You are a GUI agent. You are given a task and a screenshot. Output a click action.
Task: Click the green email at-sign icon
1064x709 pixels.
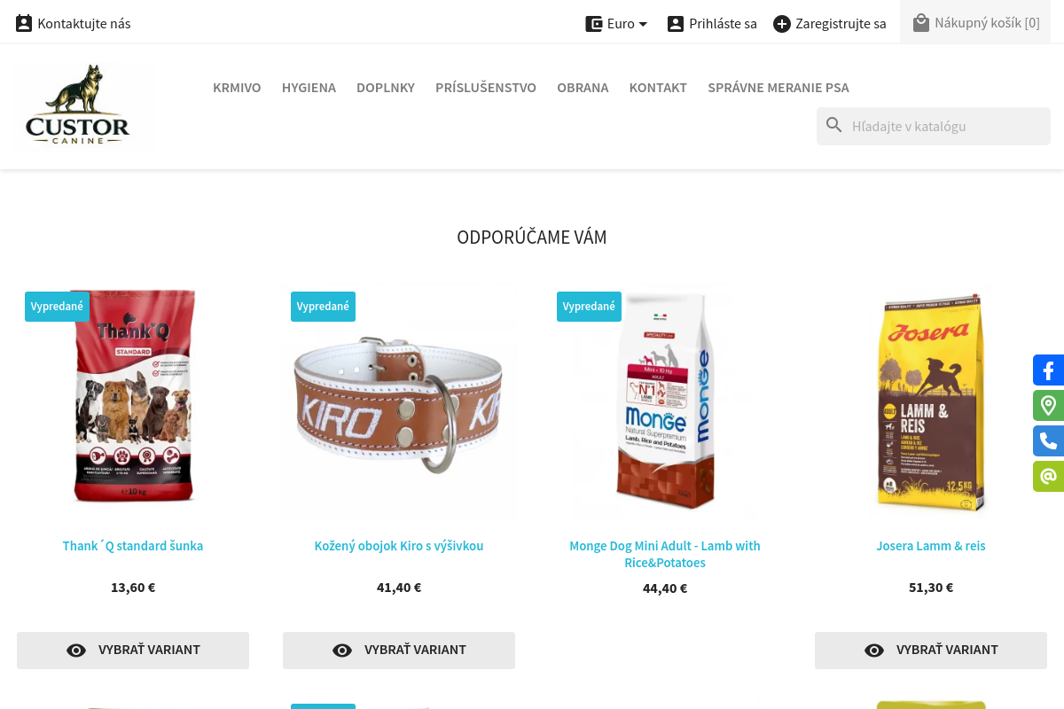(1048, 477)
